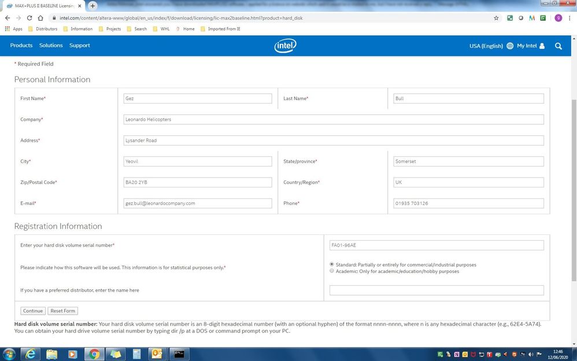577x361 pixels.
Task: Open the site search magnifier
Action: click(558, 46)
